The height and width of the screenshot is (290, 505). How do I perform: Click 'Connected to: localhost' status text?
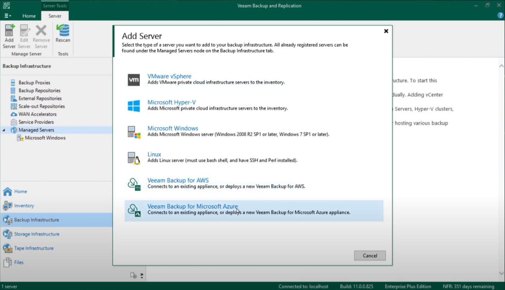tap(303, 286)
